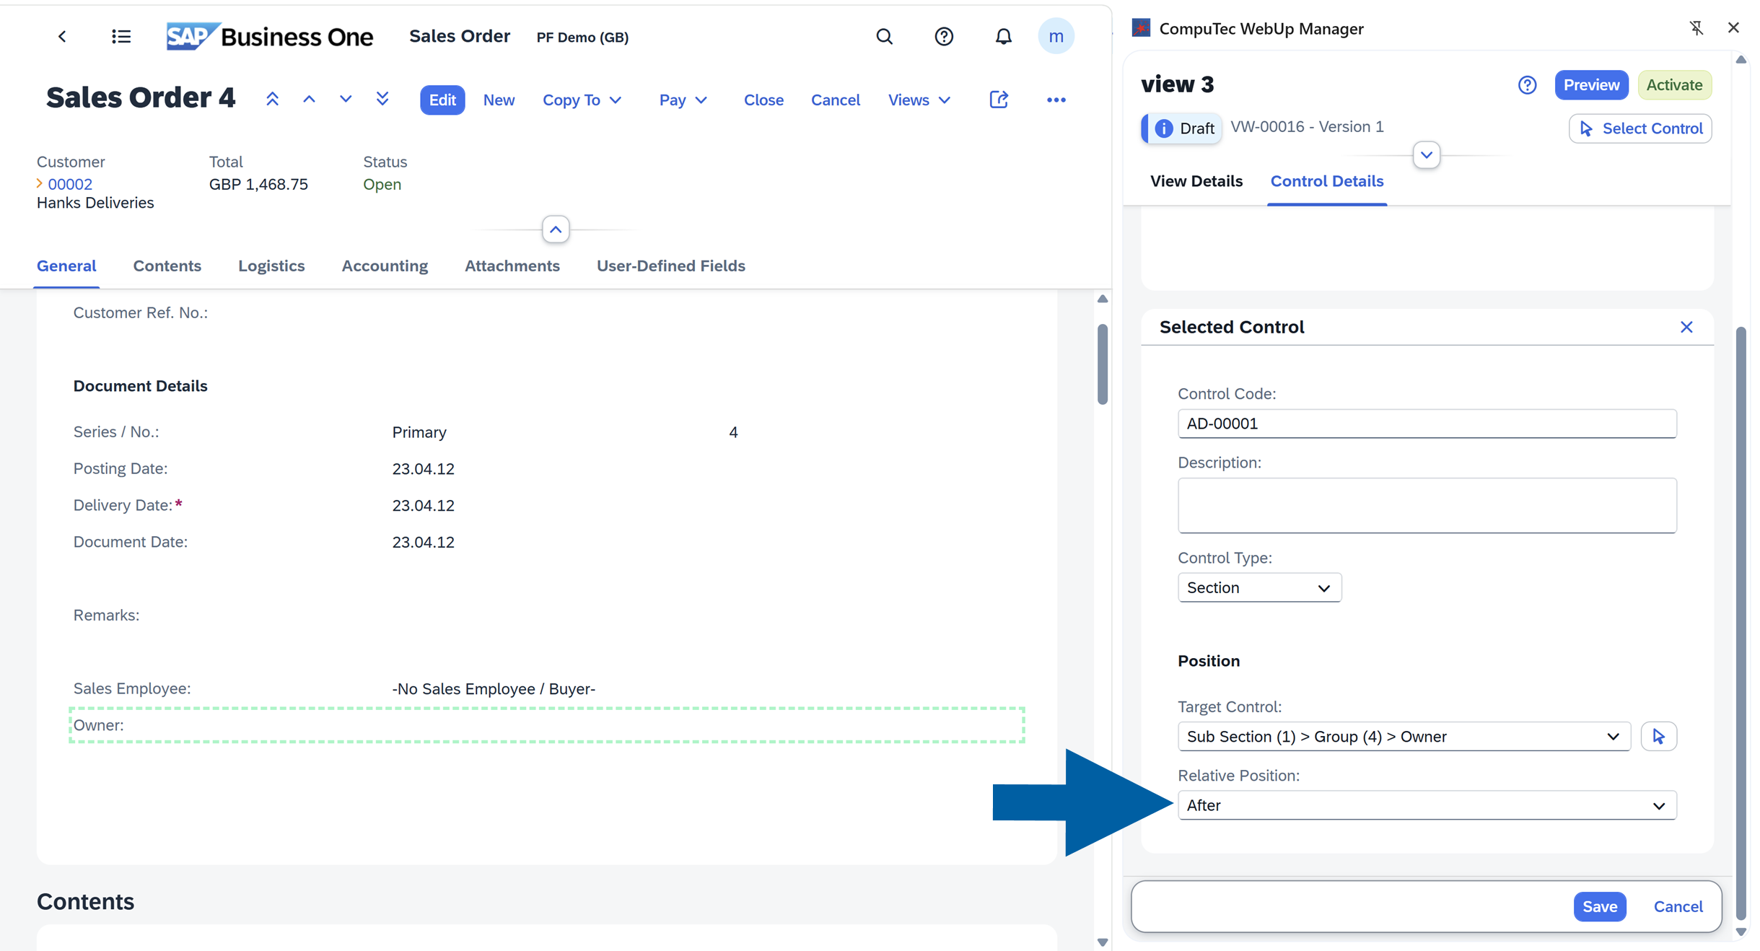The image size is (1760, 951).
Task: Click '-No Sales Employee / Buyer-' value
Action: (x=494, y=689)
